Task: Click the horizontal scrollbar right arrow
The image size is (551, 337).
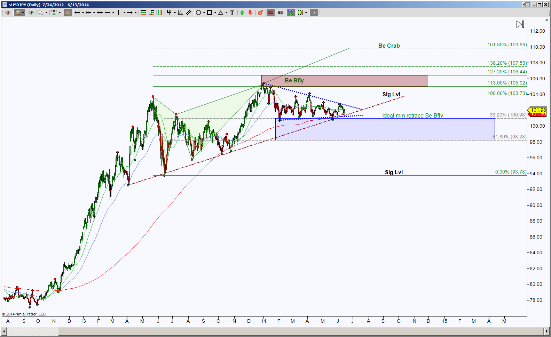Action: [x=546, y=331]
